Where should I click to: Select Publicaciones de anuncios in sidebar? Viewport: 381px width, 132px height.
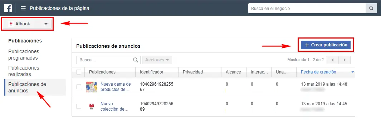point(35,87)
